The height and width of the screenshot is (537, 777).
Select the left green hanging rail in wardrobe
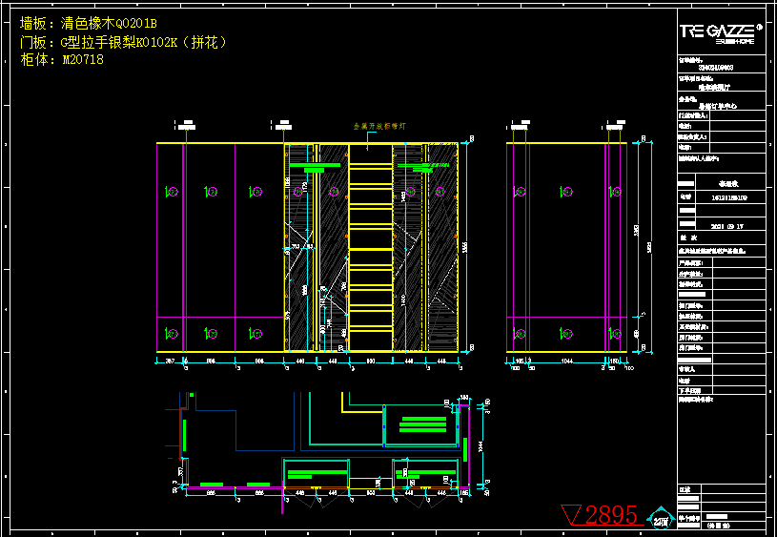coord(314,167)
